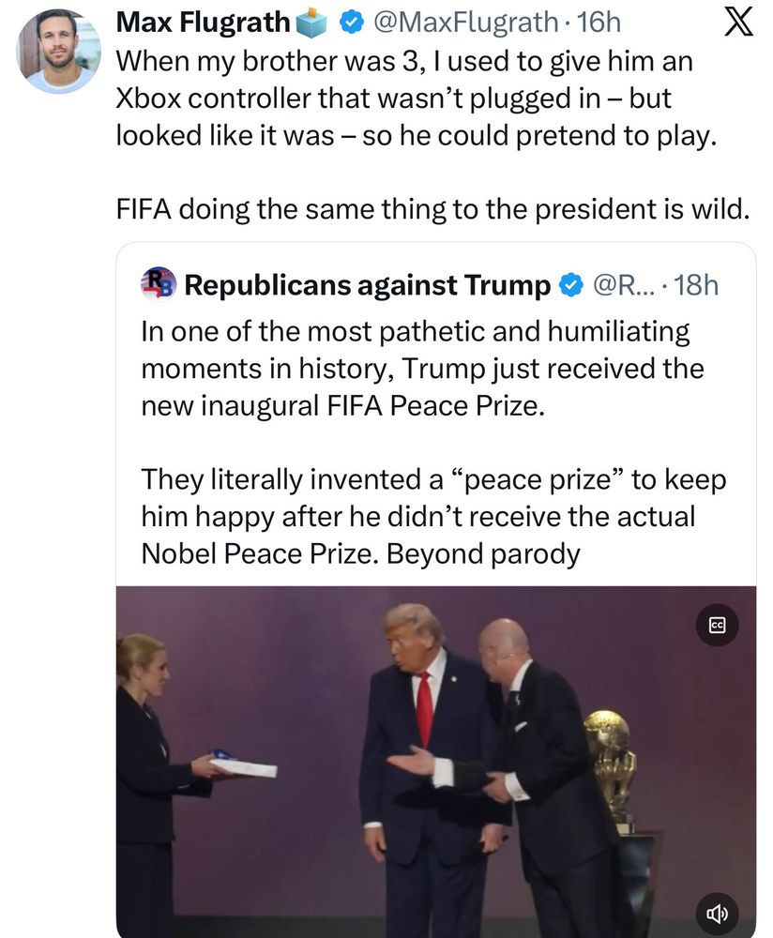
Task: Open the Max Flugrath display name
Action: 203,23
